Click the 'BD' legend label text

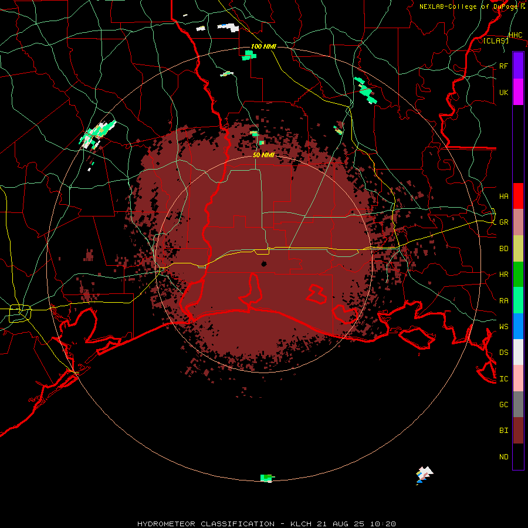(504, 249)
